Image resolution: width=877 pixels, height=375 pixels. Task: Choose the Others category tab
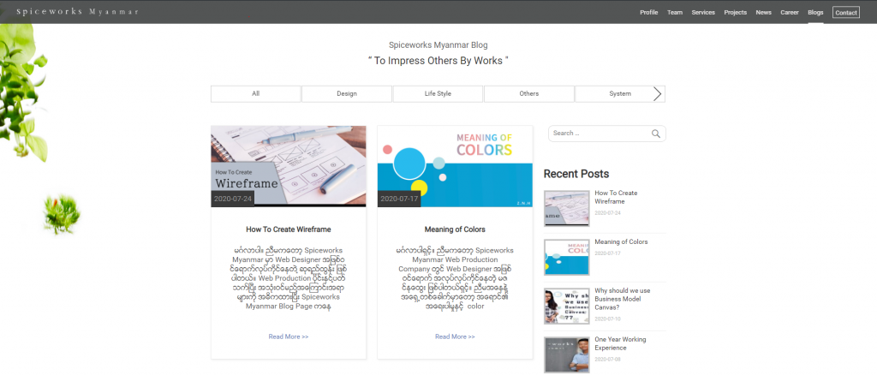coord(529,94)
